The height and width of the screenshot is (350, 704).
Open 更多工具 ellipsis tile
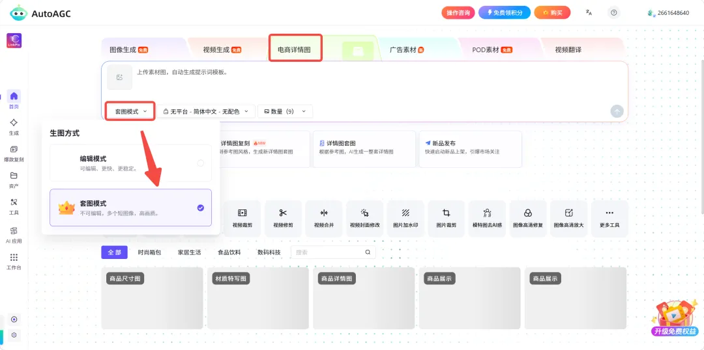[609, 218]
